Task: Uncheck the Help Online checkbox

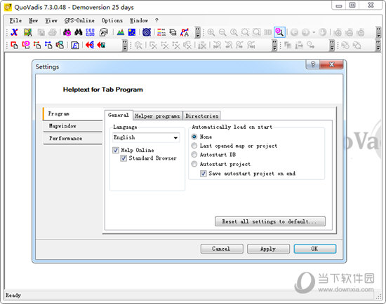Action: click(x=116, y=150)
